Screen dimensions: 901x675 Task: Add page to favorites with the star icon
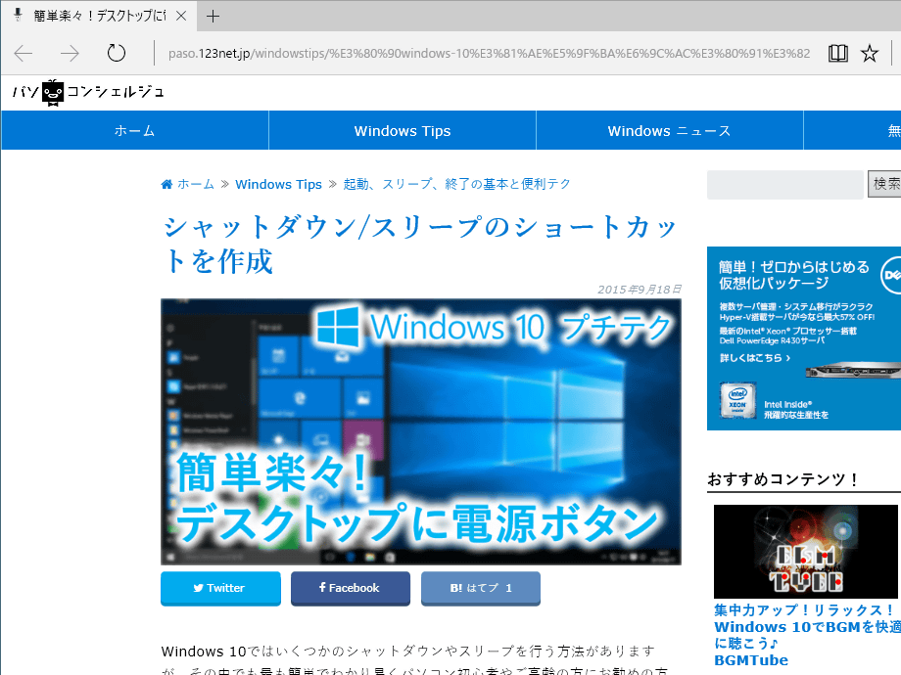870,54
